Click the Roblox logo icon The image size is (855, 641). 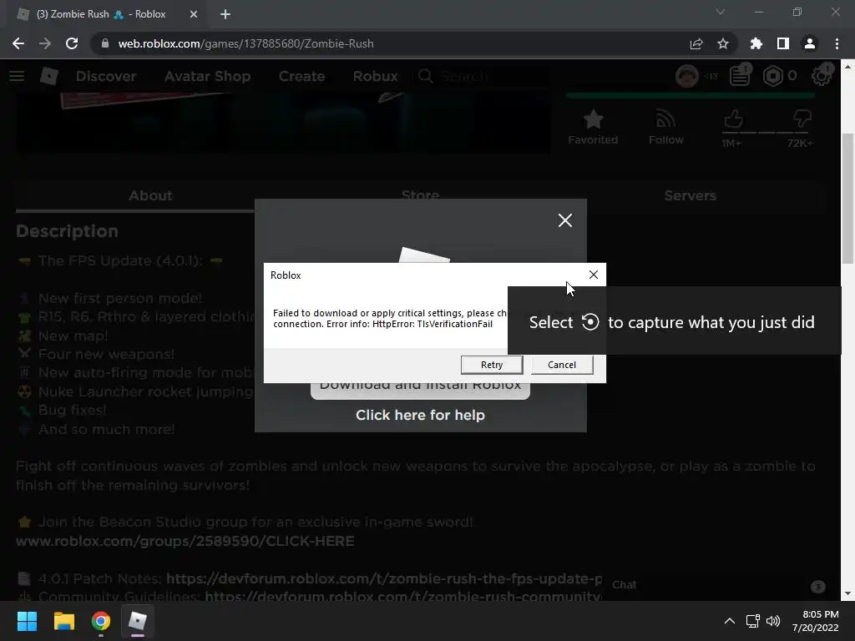click(49, 76)
